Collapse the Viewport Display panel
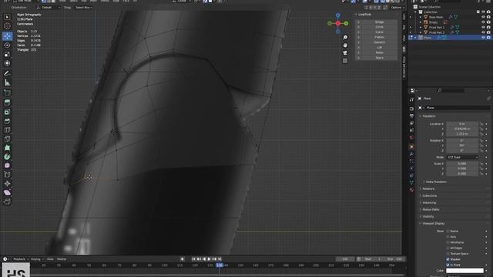 433,223
